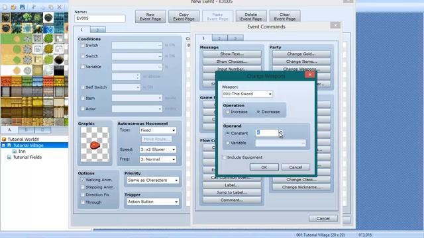Image resolution: width=424 pixels, height=238 pixels.
Task: Click the Show Text... command button
Action: tap(232, 54)
